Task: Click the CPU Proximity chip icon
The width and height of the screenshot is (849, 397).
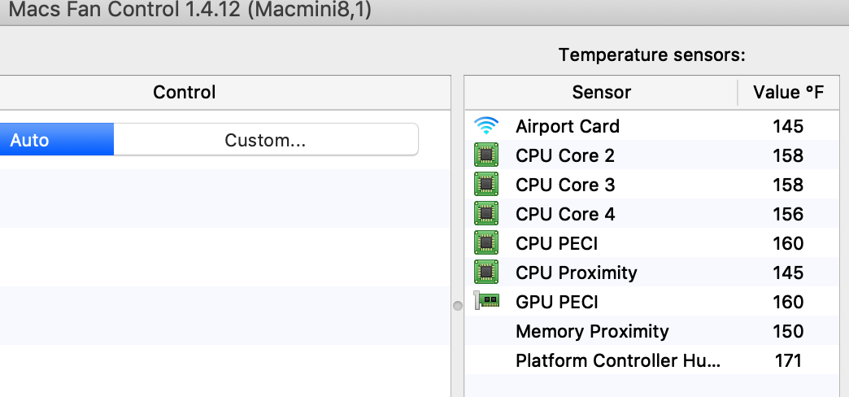Action: point(486,273)
